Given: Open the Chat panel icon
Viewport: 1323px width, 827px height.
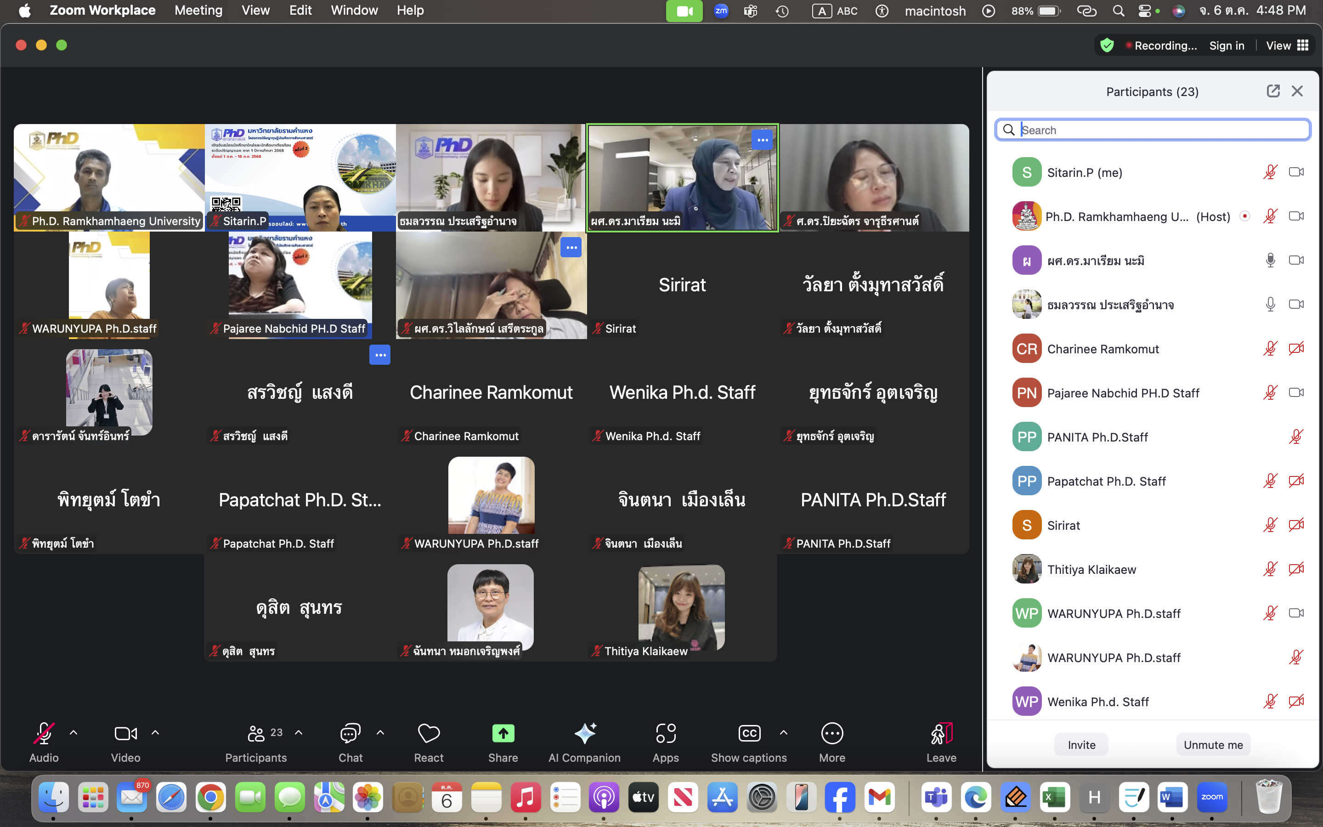Looking at the screenshot, I should tap(350, 734).
